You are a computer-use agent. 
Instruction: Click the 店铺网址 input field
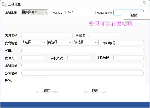coord(83,65)
